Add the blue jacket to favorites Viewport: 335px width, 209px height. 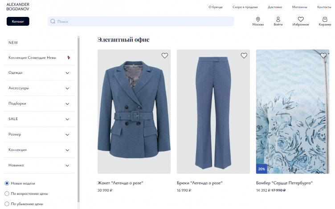pos(164,56)
